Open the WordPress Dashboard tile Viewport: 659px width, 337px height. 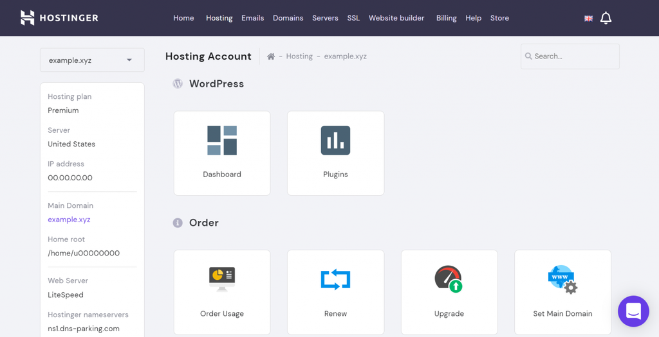(x=222, y=153)
